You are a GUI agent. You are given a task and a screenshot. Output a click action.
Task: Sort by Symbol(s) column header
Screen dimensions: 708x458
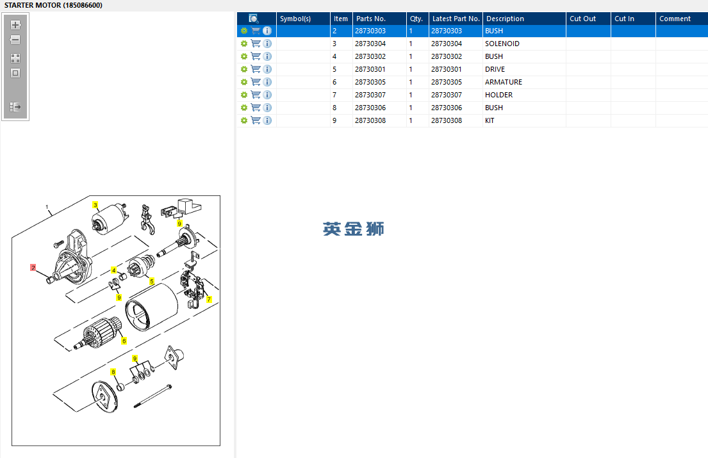tap(303, 19)
